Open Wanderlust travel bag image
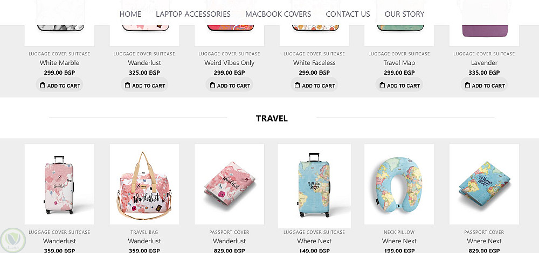 pos(144,184)
